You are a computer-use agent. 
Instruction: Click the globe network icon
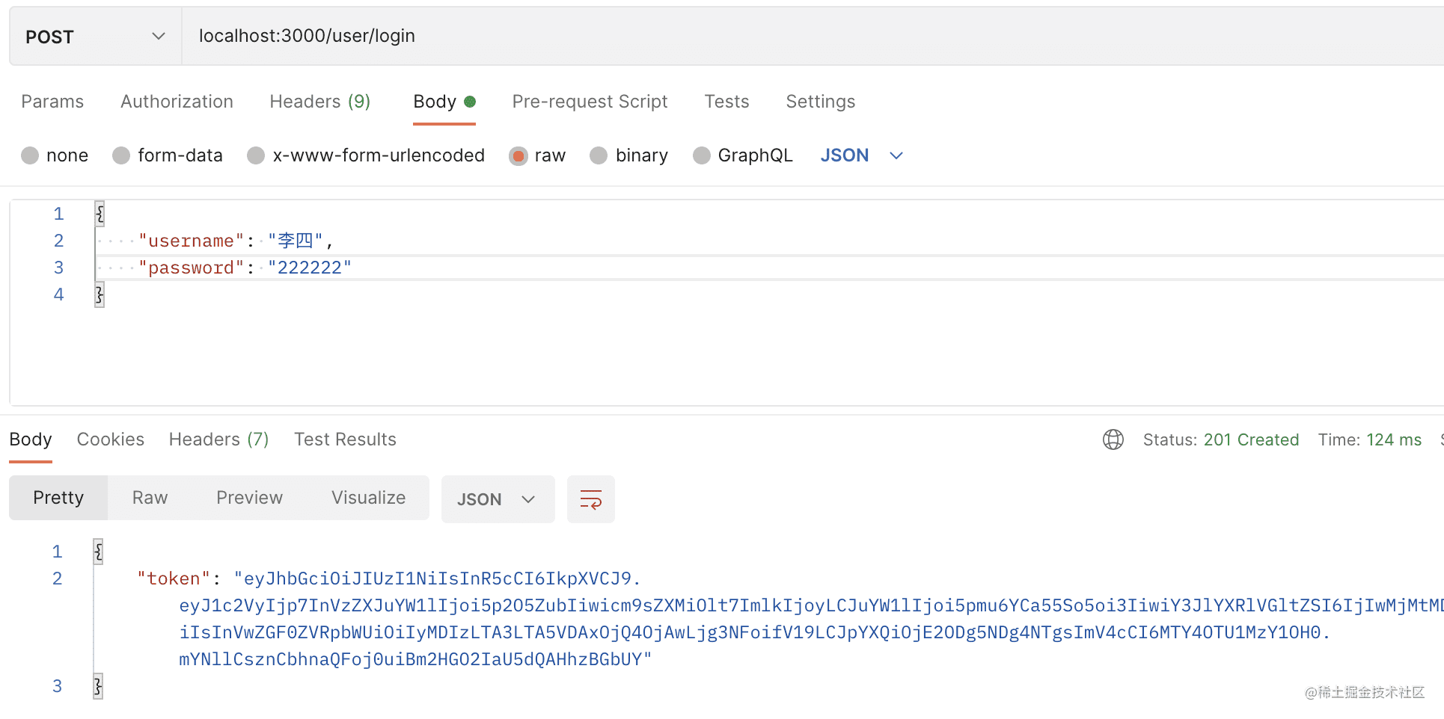click(x=1113, y=439)
